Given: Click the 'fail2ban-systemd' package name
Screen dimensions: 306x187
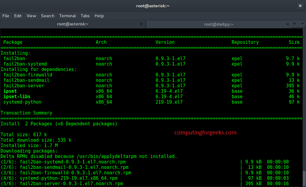Looking at the screenshot, I should [25, 64].
